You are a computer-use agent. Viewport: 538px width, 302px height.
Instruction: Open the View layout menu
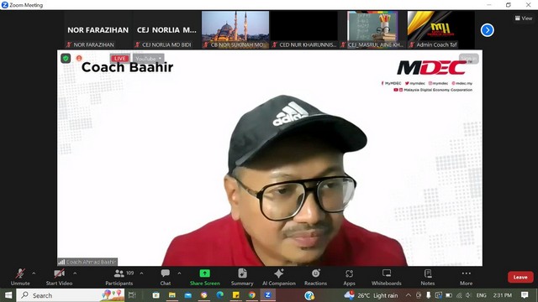[x=524, y=18]
